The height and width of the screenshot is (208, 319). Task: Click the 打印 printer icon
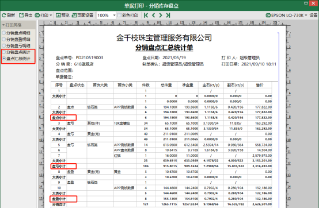(37, 15)
